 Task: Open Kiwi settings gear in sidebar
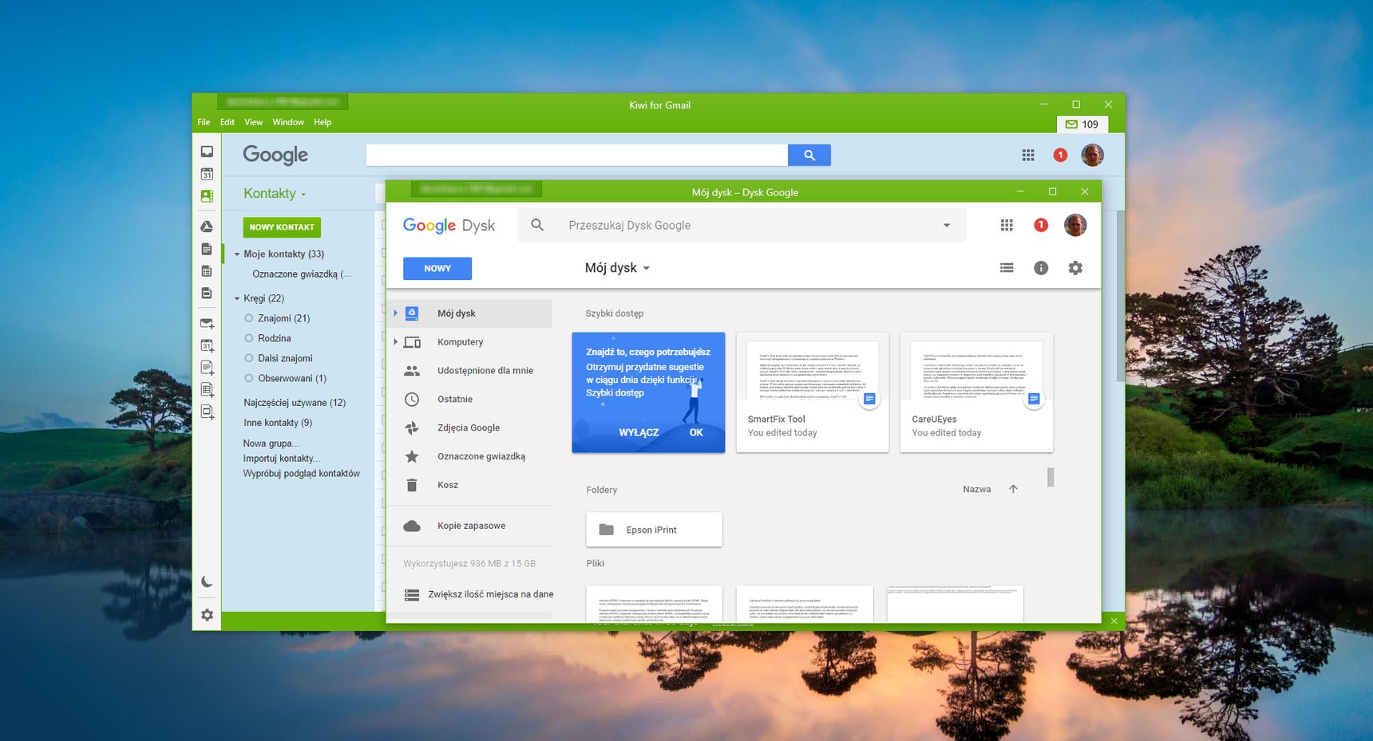[x=207, y=615]
